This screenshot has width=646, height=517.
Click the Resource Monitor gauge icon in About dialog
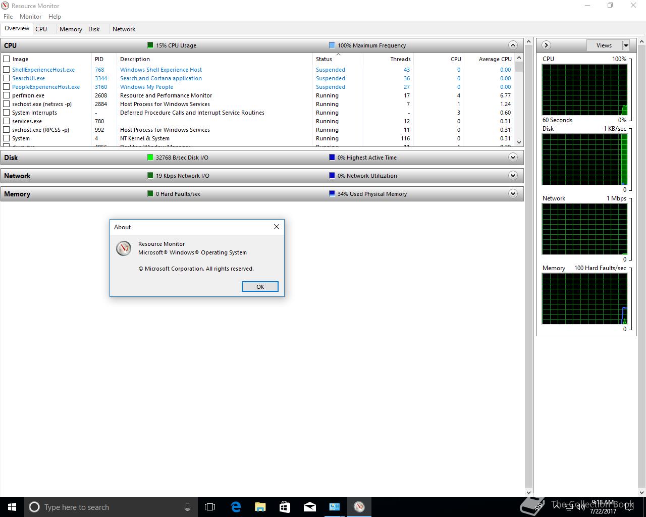click(124, 248)
